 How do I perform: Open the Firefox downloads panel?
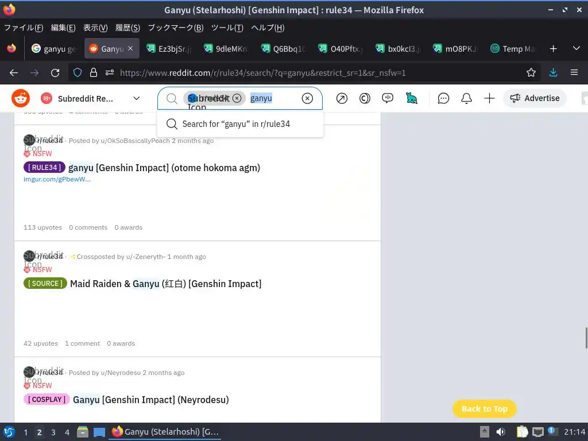click(553, 73)
